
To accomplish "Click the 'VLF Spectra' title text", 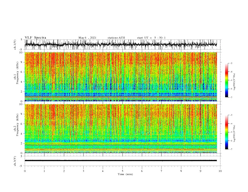I will 35,38.
